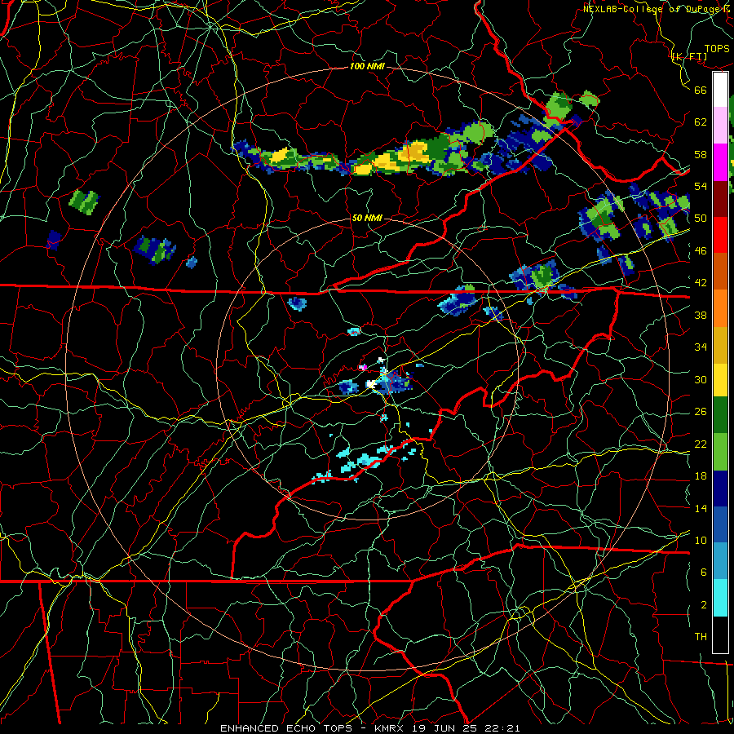The image size is (734, 734).
Task: Pick the dark green swatch in the scale
Action: (720, 415)
